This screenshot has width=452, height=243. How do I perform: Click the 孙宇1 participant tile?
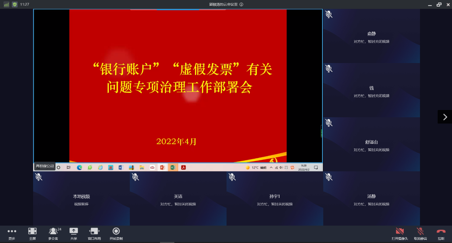tap(275, 199)
